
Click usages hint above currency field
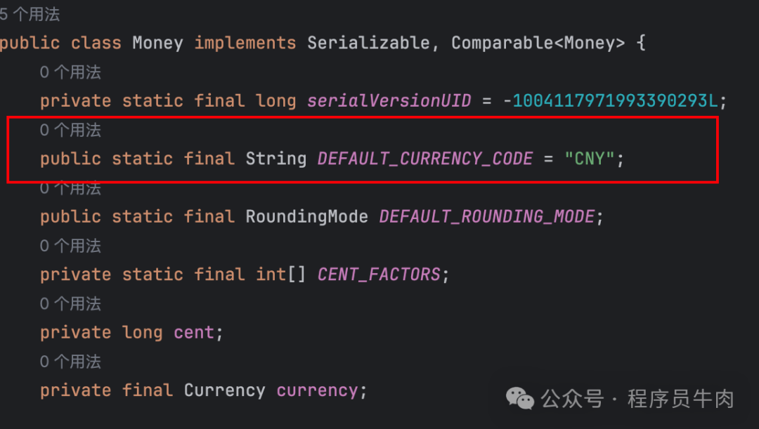point(70,362)
